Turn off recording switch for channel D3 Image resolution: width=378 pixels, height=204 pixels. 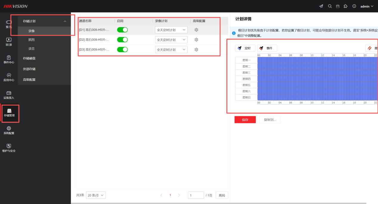pyautogui.click(x=122, y=49)
